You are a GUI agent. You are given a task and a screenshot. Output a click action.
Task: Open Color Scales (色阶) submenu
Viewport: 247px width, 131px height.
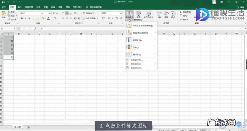coord(141,47)
